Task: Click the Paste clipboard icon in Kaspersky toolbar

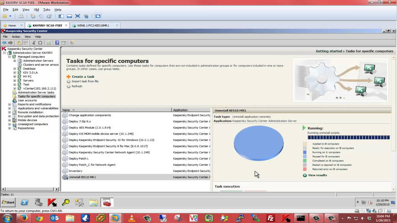Action: pos(40,43)
